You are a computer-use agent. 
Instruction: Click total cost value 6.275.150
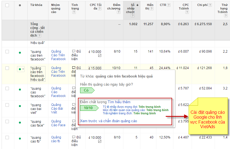pyautogui.click(x=203, y=24)
